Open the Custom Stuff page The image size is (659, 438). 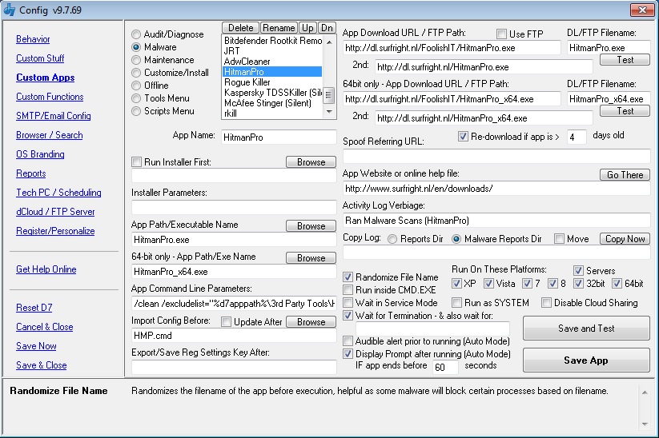pyautogui.click(x=40, y=58)
